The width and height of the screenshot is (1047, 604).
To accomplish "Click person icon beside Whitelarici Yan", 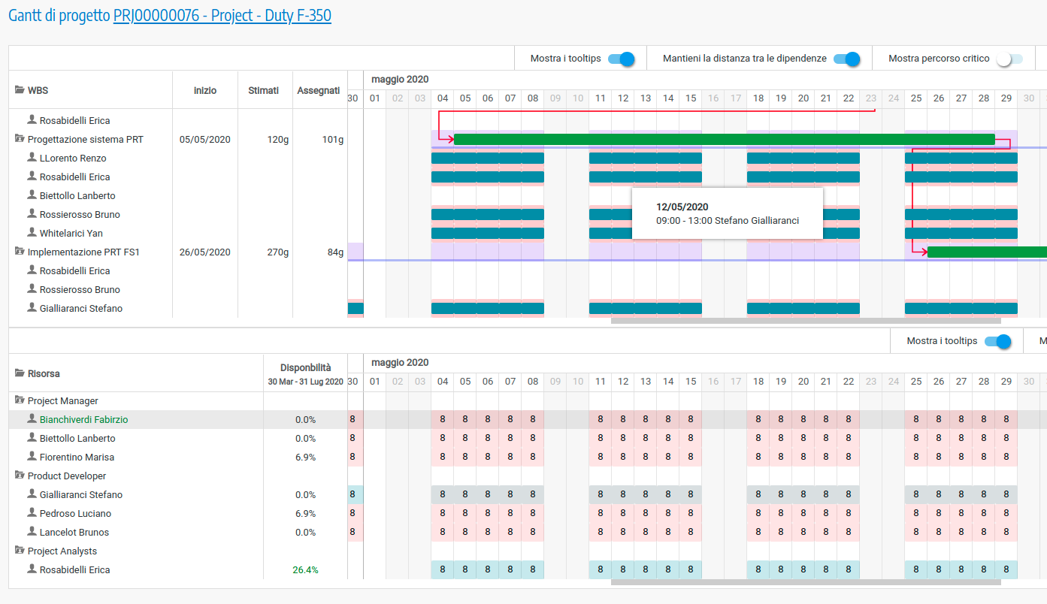I will click(32, 233).
